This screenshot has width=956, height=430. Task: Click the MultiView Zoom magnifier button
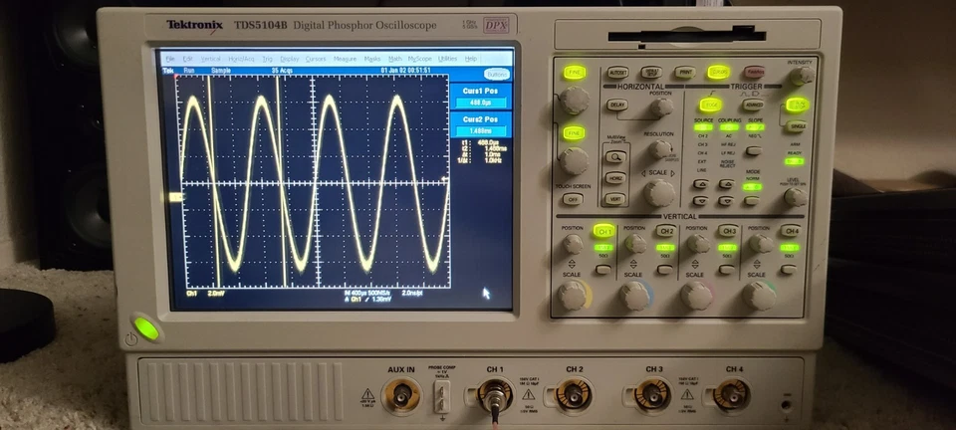tap(615, 157)
